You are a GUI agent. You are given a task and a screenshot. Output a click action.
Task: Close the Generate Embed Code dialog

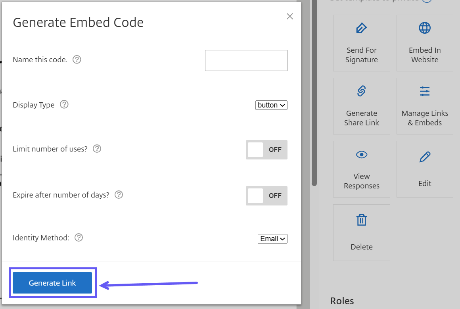(x=290, y=16)
